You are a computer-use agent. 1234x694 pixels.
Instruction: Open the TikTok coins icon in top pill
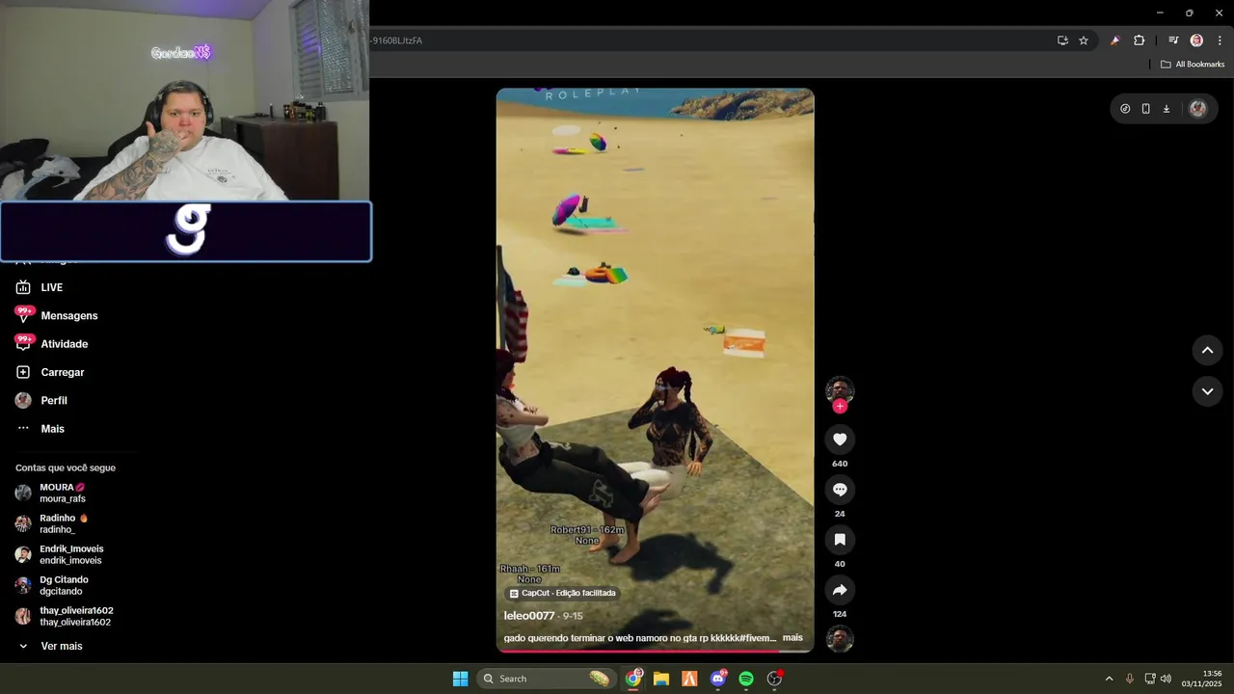point(1125,109)
